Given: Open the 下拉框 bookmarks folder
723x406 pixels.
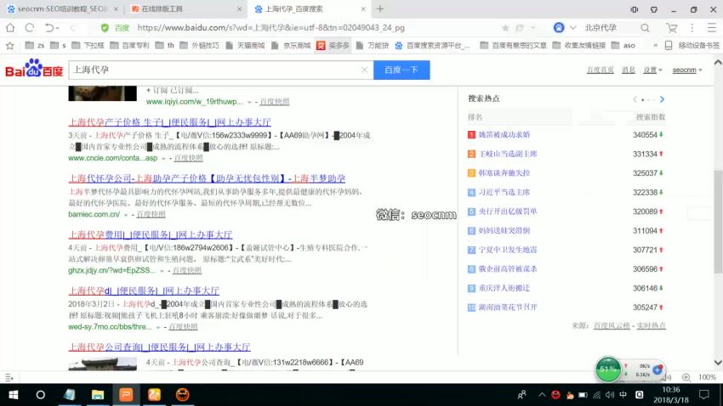Looking at the screenshot, I should [x=88, y=45].
